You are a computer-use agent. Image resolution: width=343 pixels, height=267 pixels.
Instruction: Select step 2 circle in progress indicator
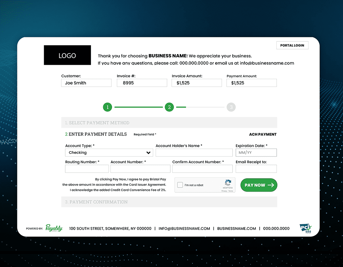[169, 107]
